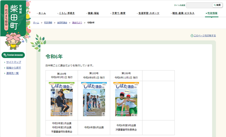Open the くらし・手続き menu item
Screen dimensions: 226x137
(x=67, y=13)
